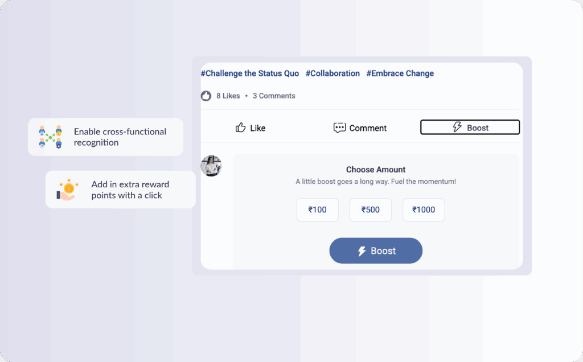Image resolution: width=583 pixels, height=362 pixels.
Task: Click the Like thumbs-up icon
Action: [241, 128]
